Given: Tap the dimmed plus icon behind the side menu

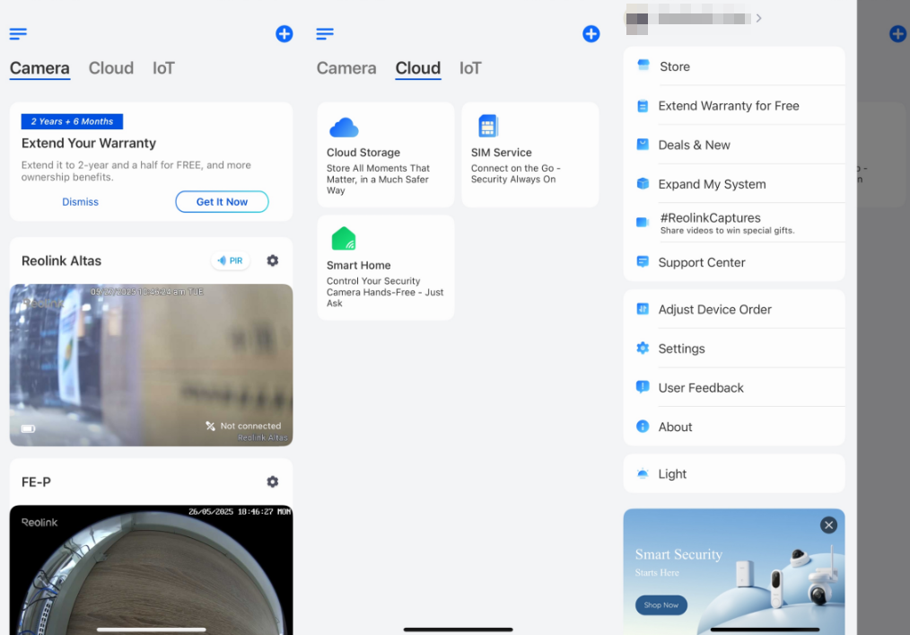Looking at the screenshot, I should [x=897, y=34].
